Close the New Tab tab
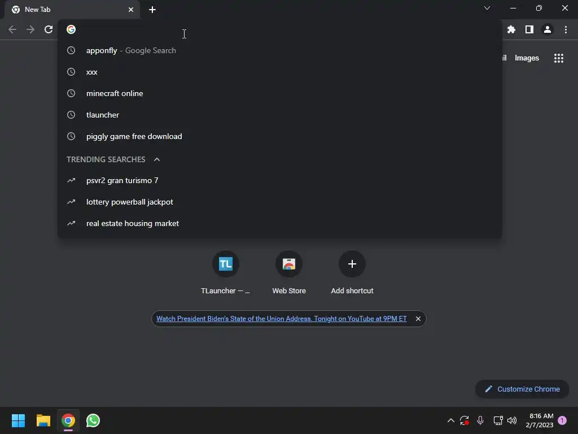The width and height of the screenshot is (578, 434). 131,10
